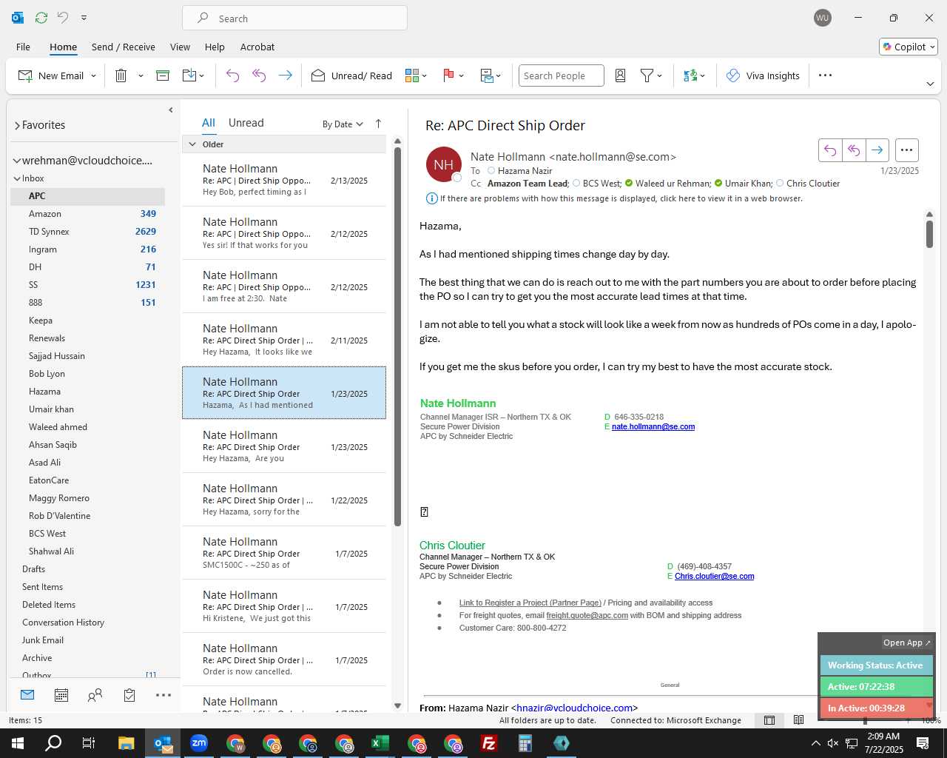Open New Email dropdown arrow
Screen dimensions: 947x758
[93, 76]
